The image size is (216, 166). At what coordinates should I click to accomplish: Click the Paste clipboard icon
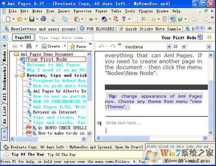coord(77,19)
